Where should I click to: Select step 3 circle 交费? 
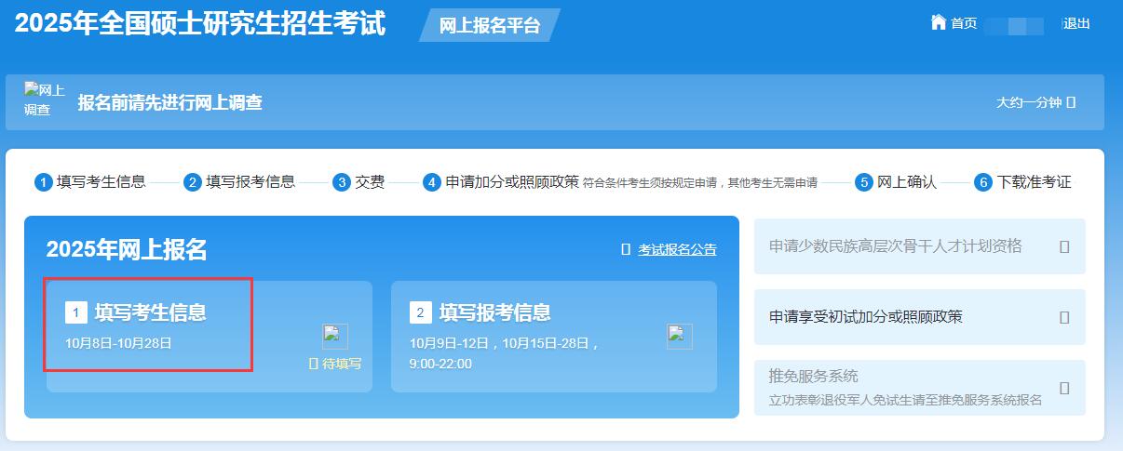coord(342,182)
